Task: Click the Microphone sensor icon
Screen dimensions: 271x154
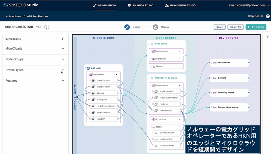Action: coord(215,63)
